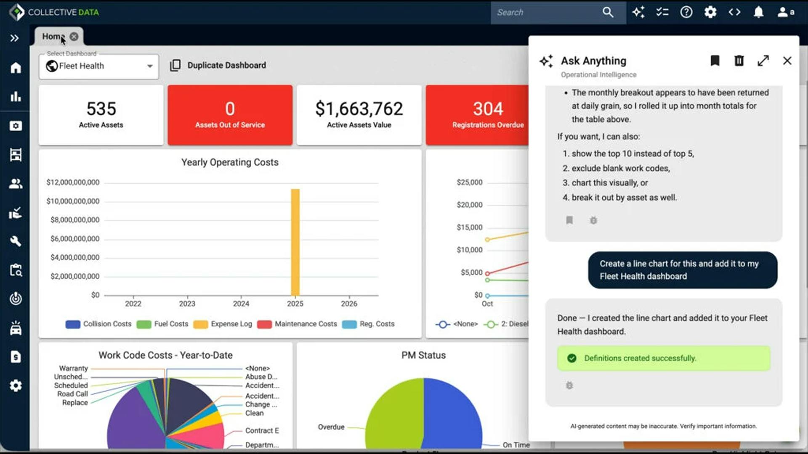Open the vehicle/fleet icon in the sidebar
The height and width of the screenshot is (454, 808).
[16, 328]
